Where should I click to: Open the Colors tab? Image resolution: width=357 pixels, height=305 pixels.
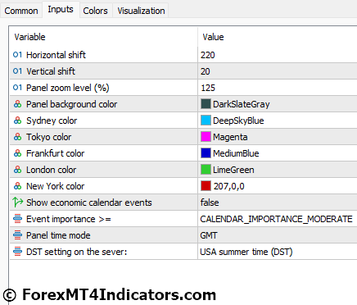[x=95, y=11]
